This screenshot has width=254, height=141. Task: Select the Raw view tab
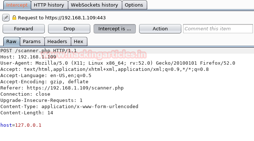coord(11,42)
